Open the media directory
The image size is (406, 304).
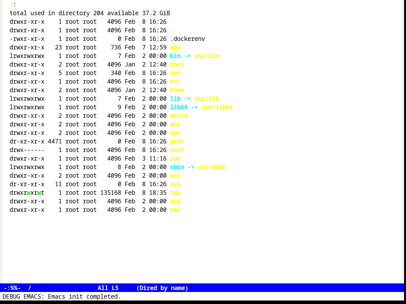pyautogui.click(x=179, y=116)
